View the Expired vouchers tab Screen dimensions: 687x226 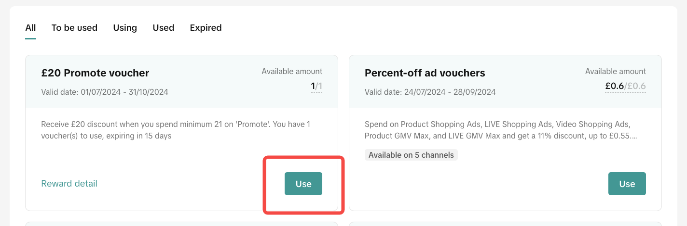[206, 28]
